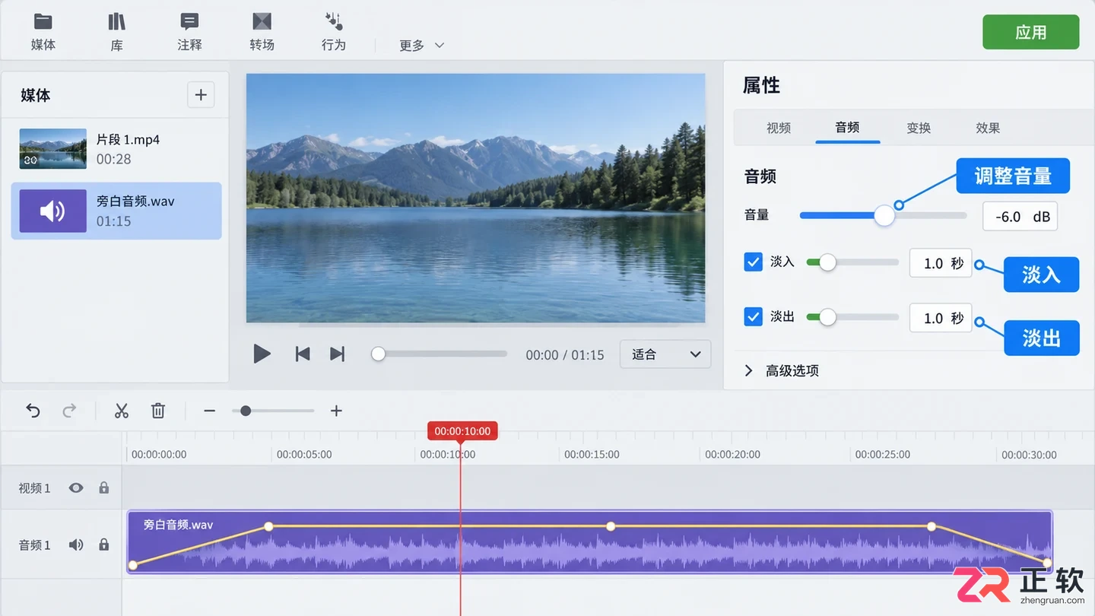Play the preview video
The width and height of the screenshot is (1095, 616).
pyautogui.click(x=262, y=354)
